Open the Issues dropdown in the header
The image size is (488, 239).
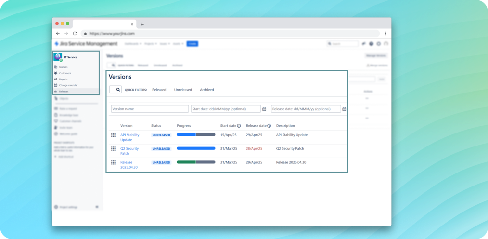[165, 44]
